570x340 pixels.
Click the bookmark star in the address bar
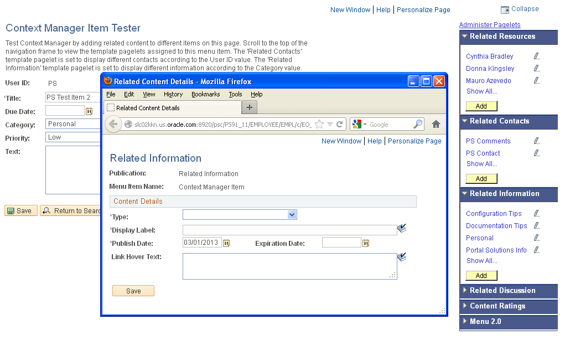click(318, 124)
